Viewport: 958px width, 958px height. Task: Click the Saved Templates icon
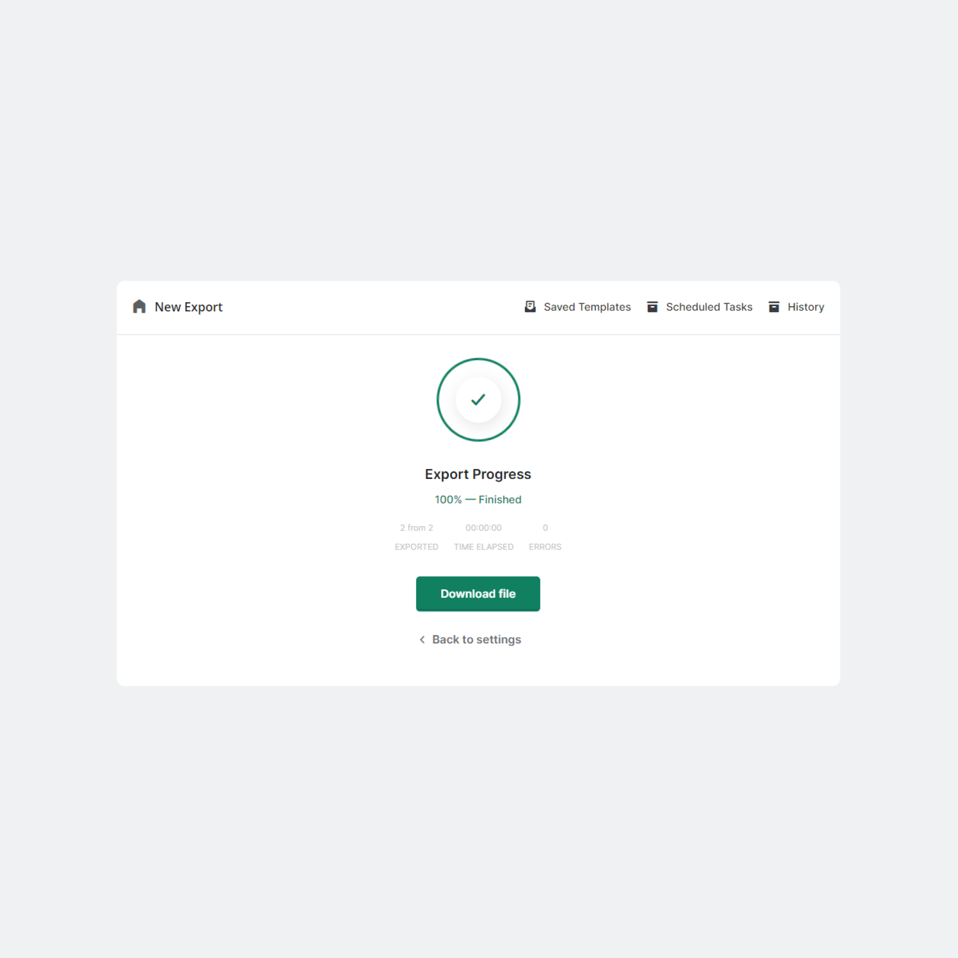pos(530,307)
